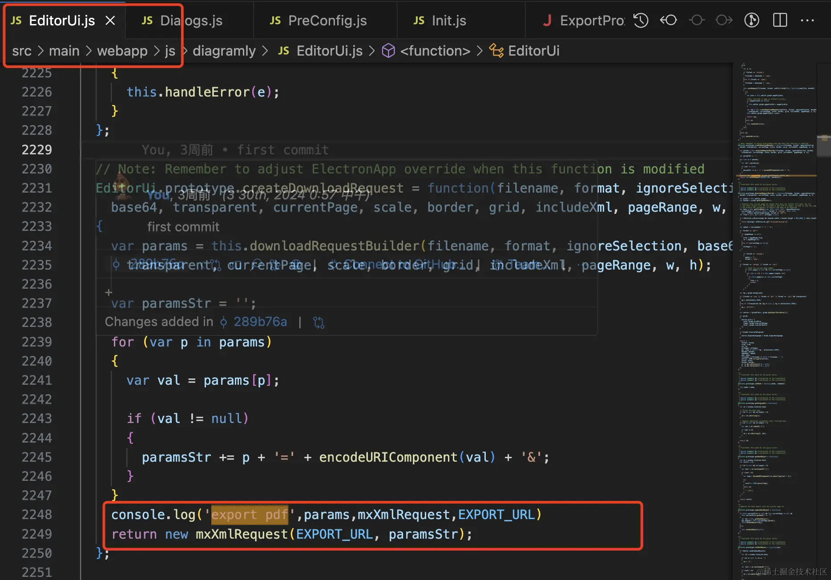831x580 pixels.
Task: Click line number 2239 in gutter
Action: [37, 342]
